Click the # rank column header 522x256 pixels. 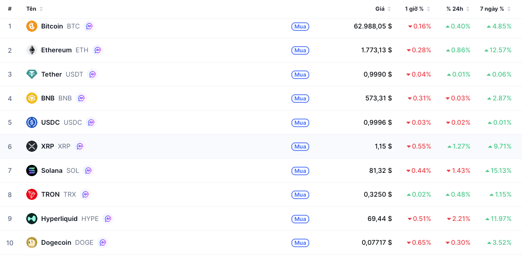[x=10, y=9]
